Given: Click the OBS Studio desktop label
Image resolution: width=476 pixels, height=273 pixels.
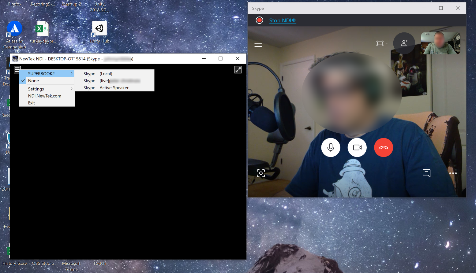Looking at the screenshot, I should [x=43, y=264].
